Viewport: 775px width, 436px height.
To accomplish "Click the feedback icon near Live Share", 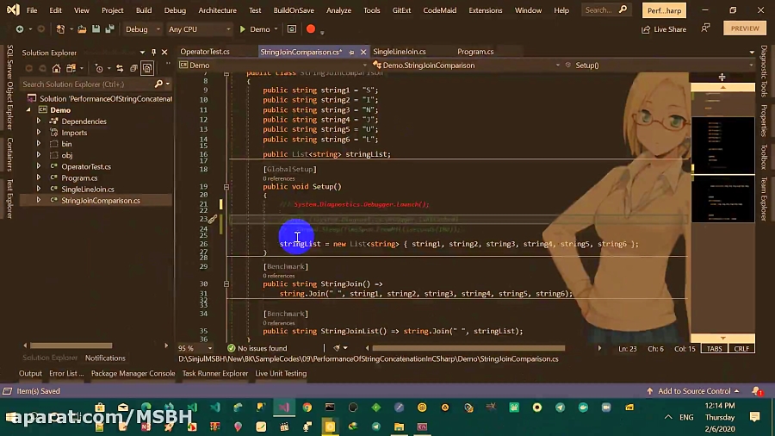I will (705, 28).
